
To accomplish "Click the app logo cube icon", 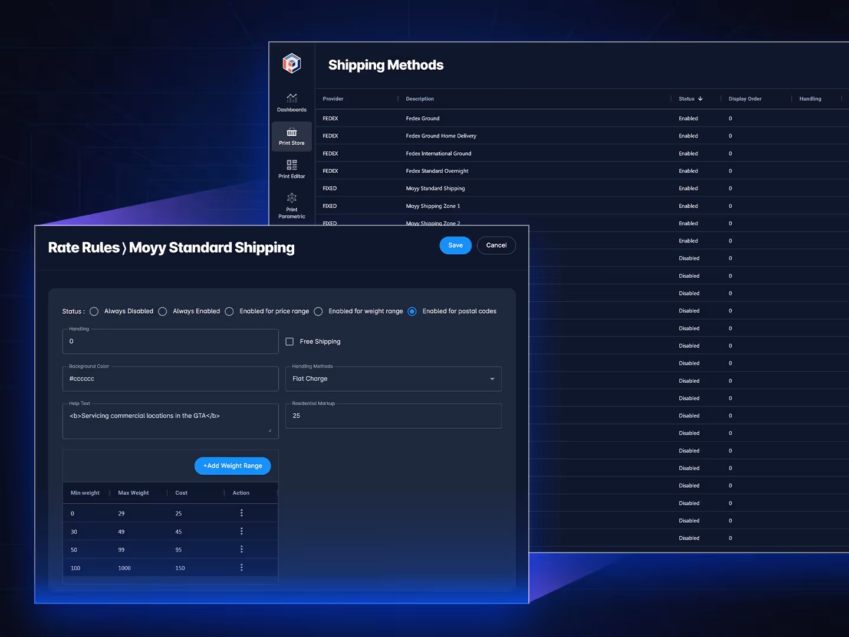I will (x=292, y=63).
